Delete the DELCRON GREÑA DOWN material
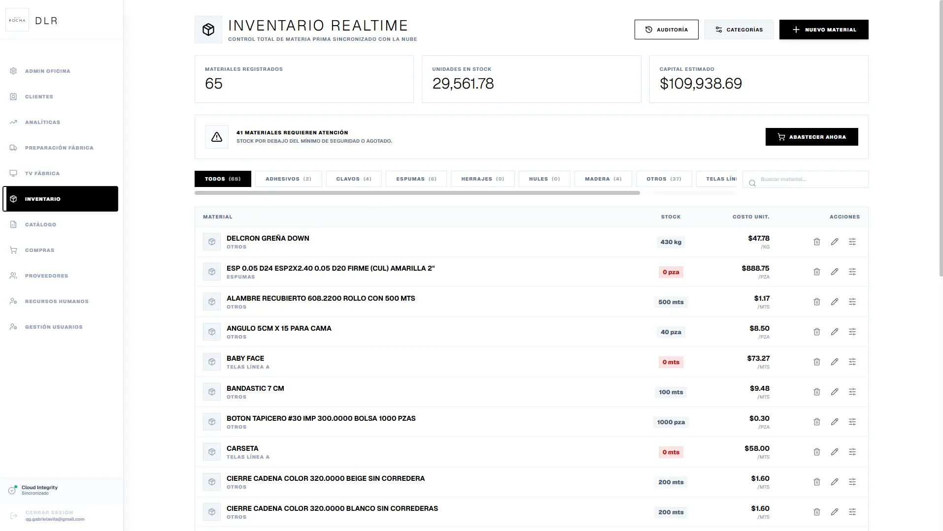The image size is (943, 531). click(x=816, y=242)
